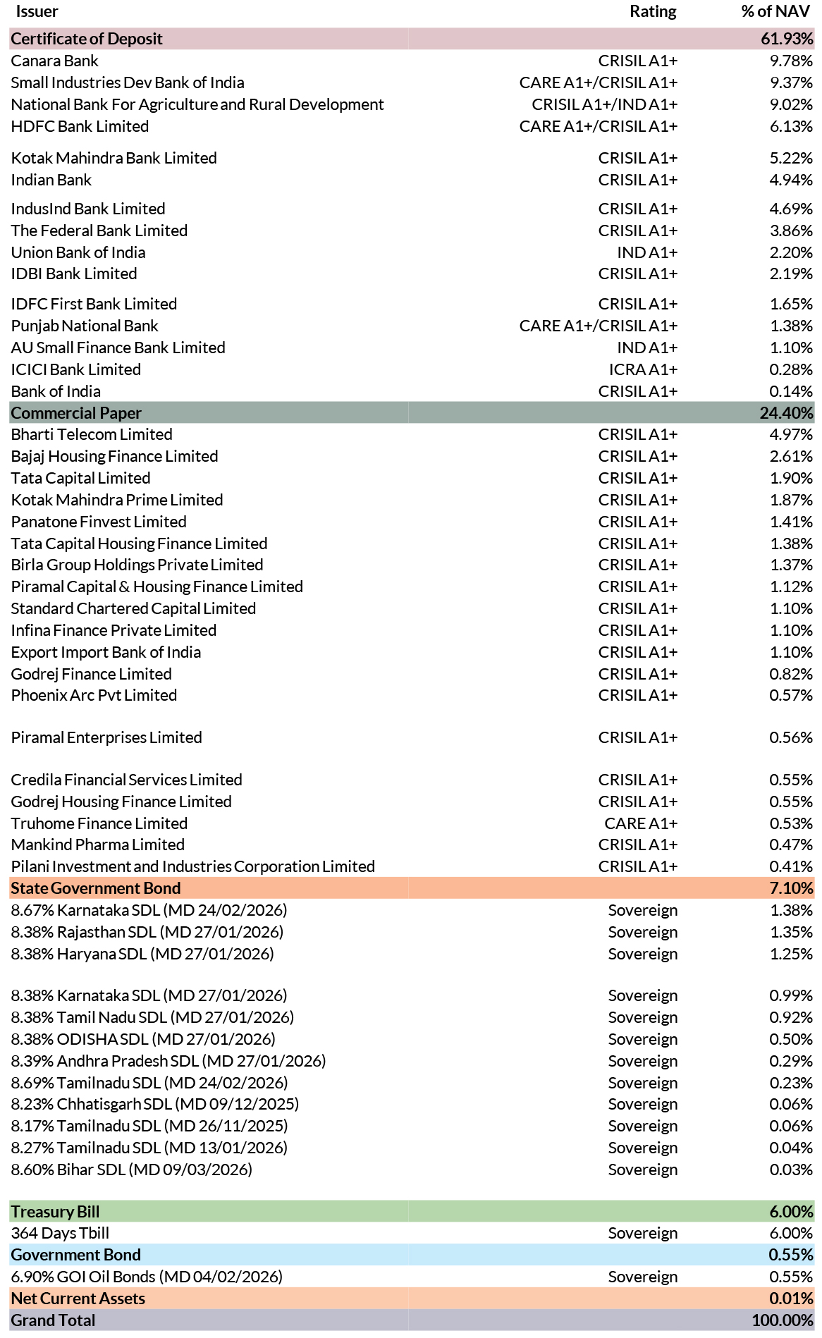Click the % of NAV header
This screenshot has height=1338, width=822.
click(x=775, y=12)
